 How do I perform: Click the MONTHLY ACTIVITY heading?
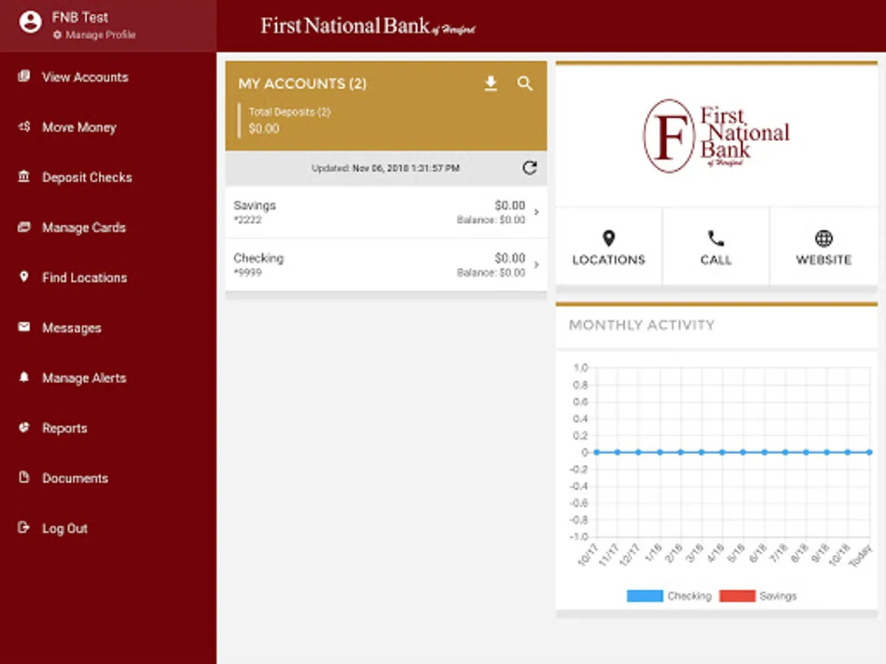tap(642, 325)
